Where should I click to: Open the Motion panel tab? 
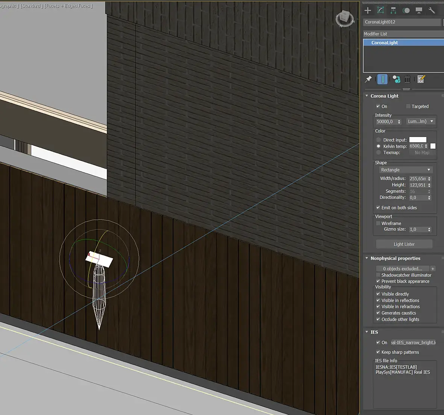coord(406,11)
